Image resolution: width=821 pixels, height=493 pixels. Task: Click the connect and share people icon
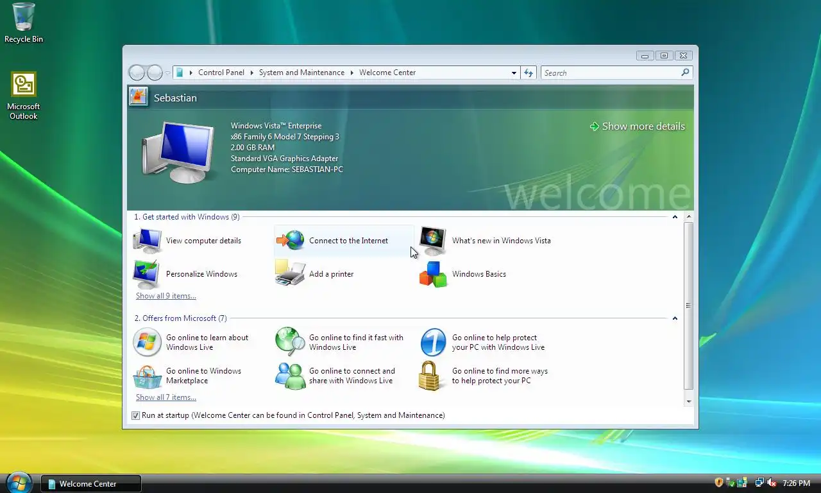[x=290, y=376]
